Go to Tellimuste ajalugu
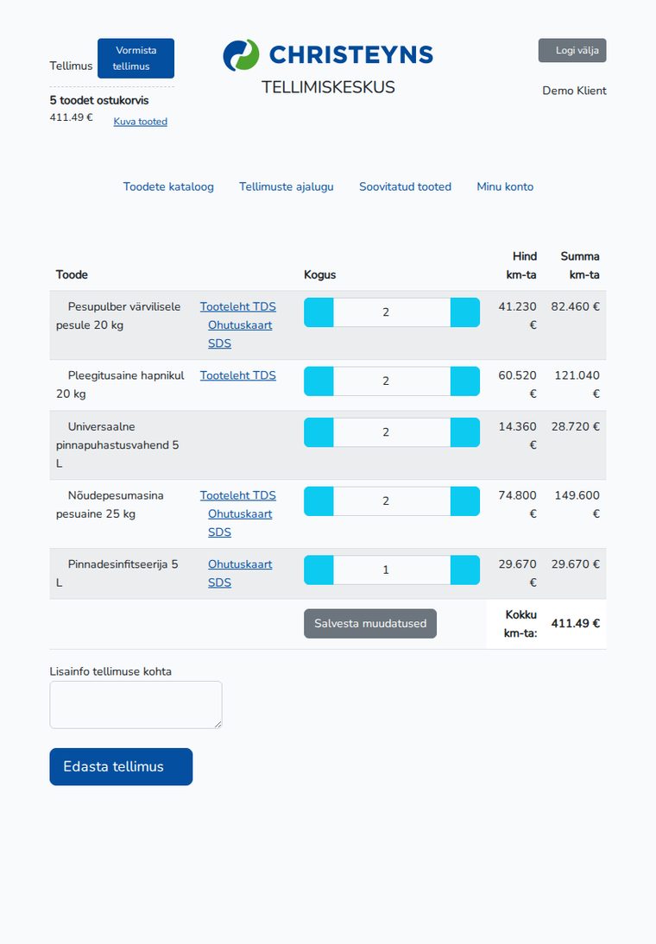This screenshot has width=656, height=944. (286, 186)
